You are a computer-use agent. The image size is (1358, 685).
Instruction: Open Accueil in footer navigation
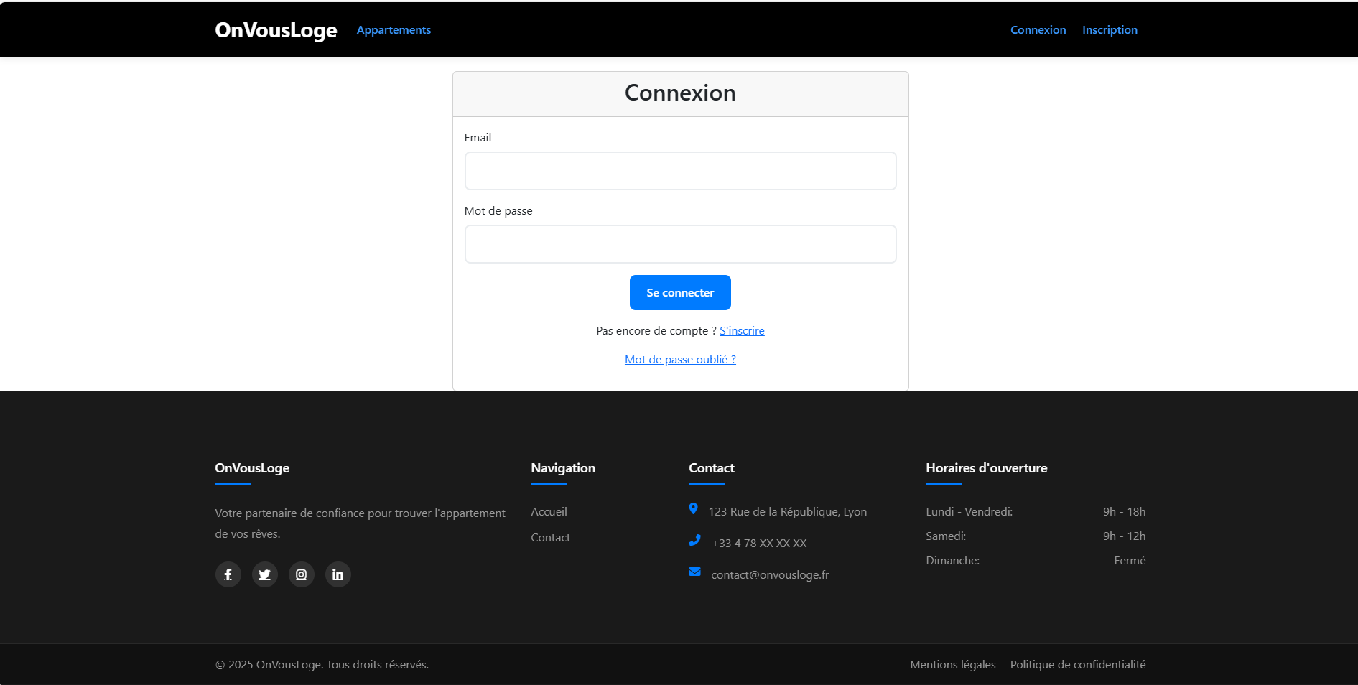pos(549,512)
